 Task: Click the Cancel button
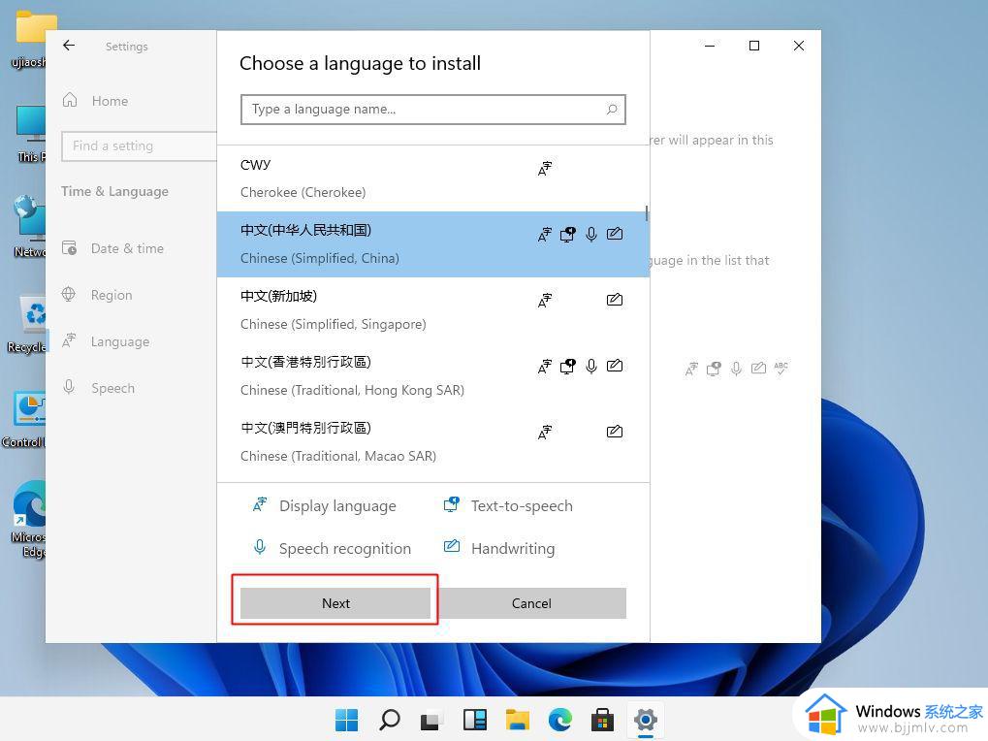pyautogui.click(x=531, y=603)
